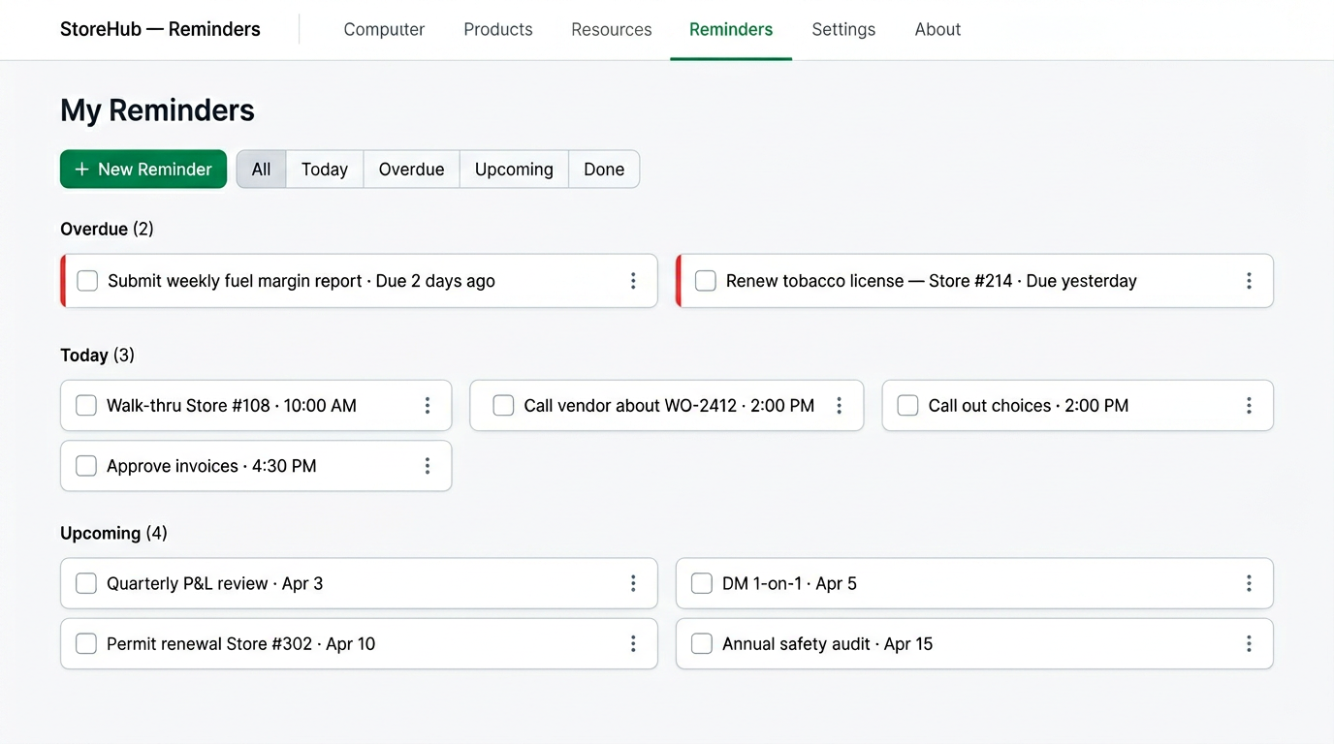The width and height of the screenshot is (1334, 744).
Task: Check the Quarterly P&L review checkbox
Action: pos(86,583)
